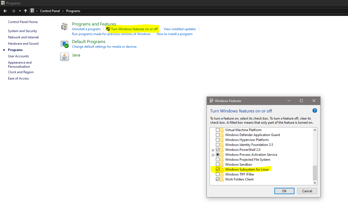Select the Windows Sandbox label
This screenshot has height=218, width=348.
click(x=238, y=165)
